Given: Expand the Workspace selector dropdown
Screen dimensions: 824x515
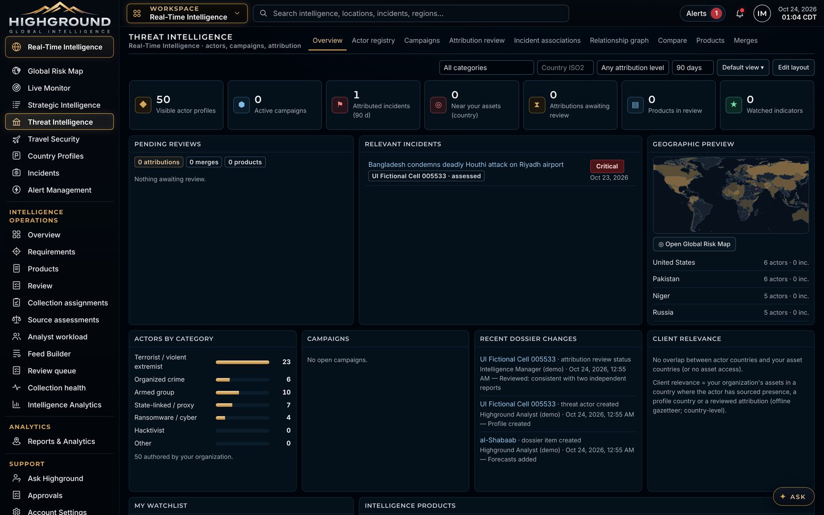Looking at the screenshot, I should click(187, 13).
